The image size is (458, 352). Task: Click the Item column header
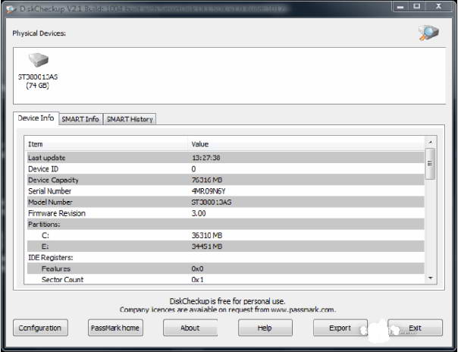[106, 144]
